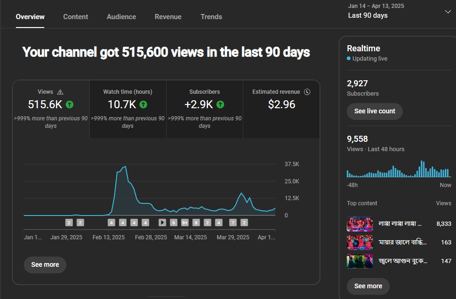Select the Watch time (hours) metric card
This screenshot has width=456, height=299.
[127, 109]
